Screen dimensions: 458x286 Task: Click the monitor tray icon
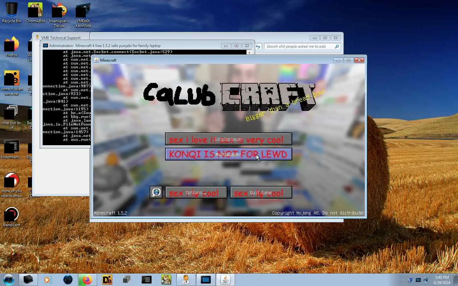tap(418, 280)
